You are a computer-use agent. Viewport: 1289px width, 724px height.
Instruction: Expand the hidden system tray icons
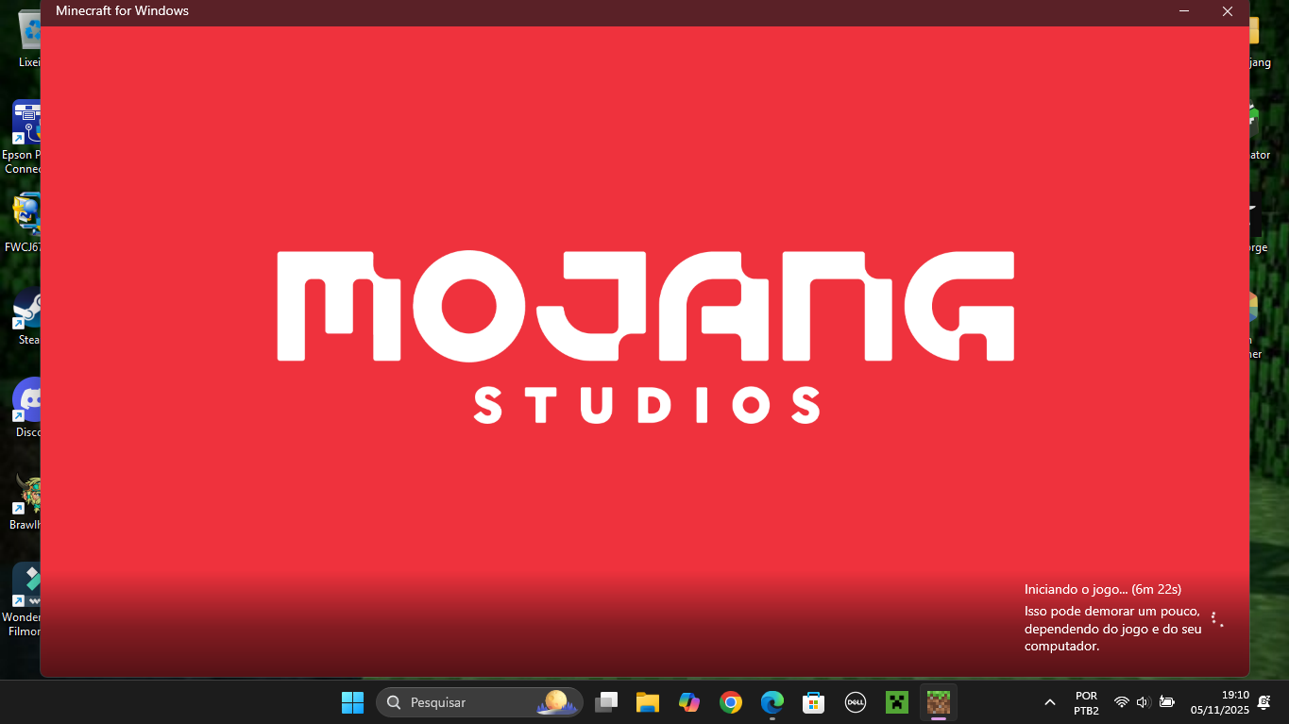[1049, 702]
